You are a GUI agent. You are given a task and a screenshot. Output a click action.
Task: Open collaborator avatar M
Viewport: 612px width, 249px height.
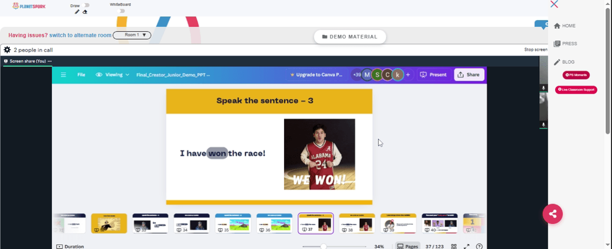(367, 75)
